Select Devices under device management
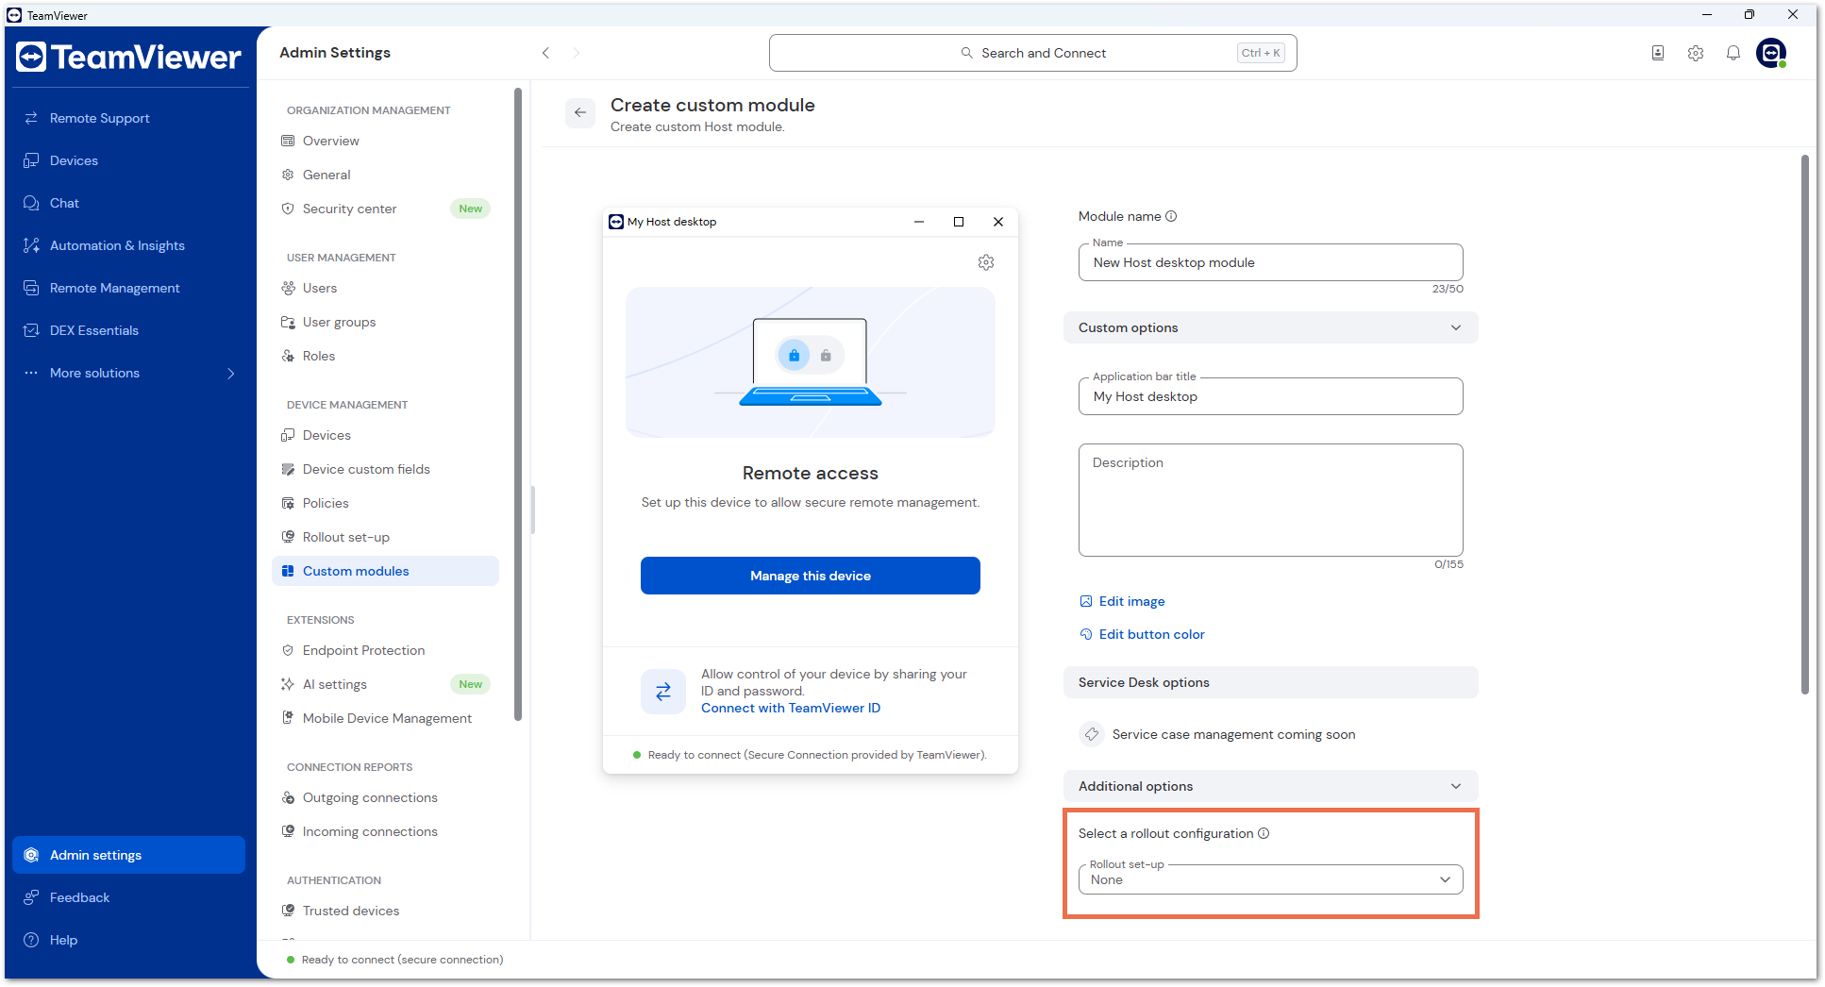Screen dimensions: 1825x987 pos(385,435)
